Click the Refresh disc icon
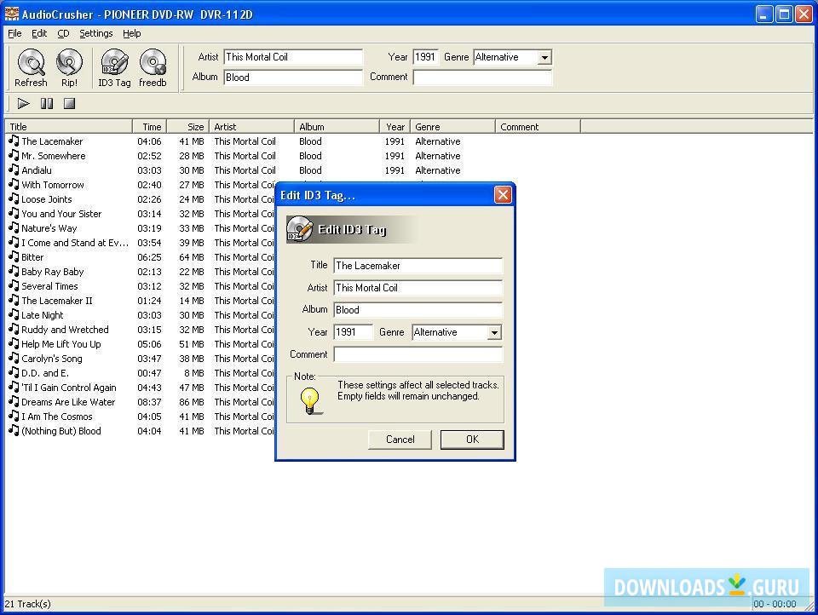818x615 pixels. 31,63
